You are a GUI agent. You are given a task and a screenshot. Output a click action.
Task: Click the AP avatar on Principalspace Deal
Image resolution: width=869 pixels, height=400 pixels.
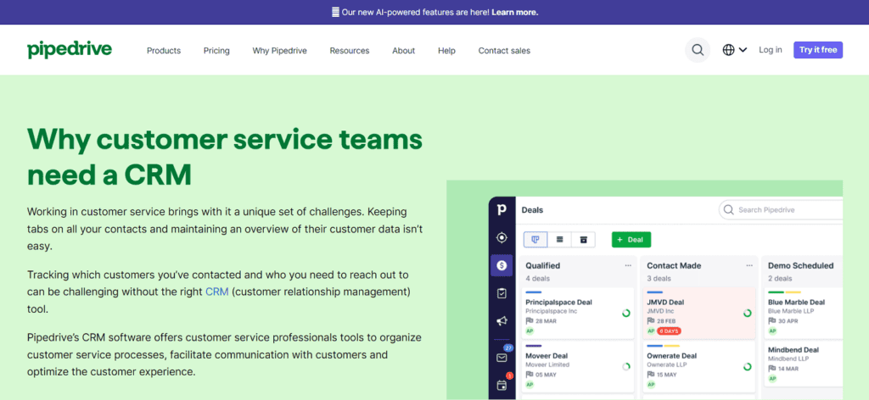(x=530, y=331)
